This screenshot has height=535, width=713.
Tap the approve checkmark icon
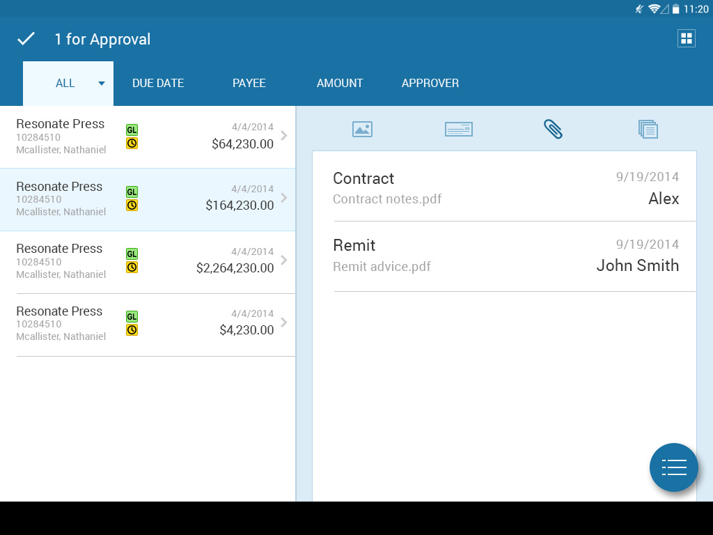[x=26, y=39]
